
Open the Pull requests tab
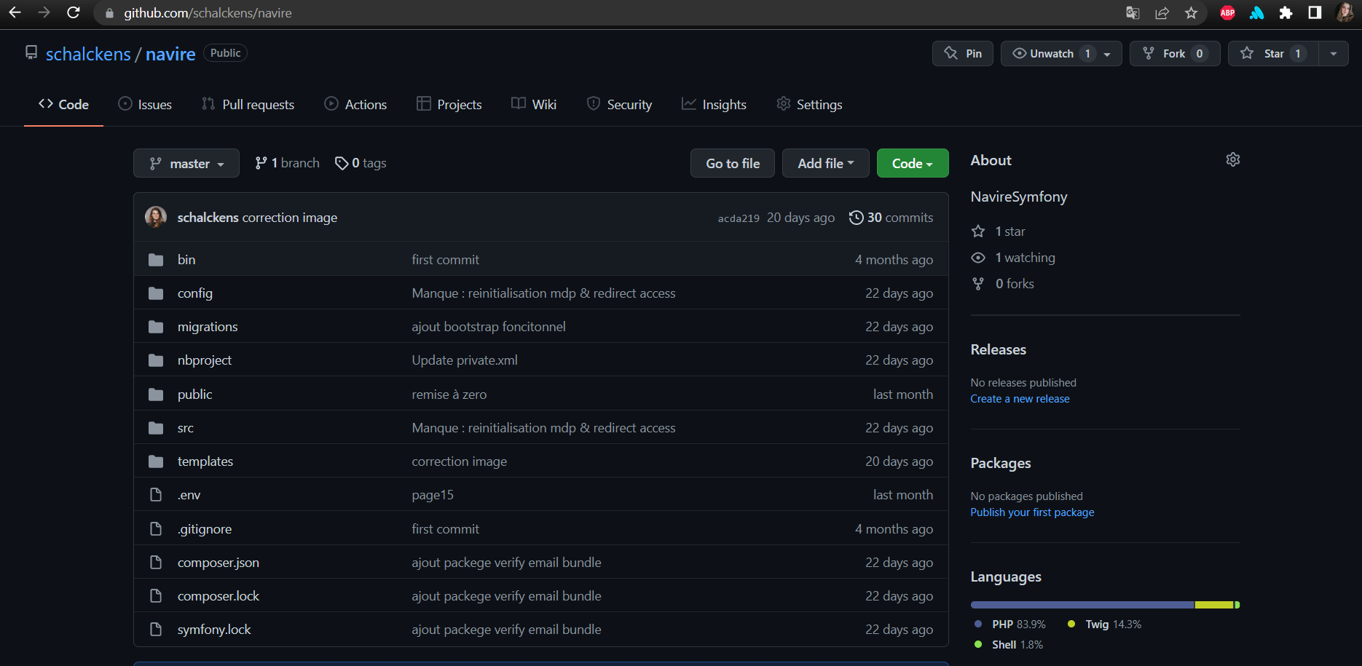(248, 104)
